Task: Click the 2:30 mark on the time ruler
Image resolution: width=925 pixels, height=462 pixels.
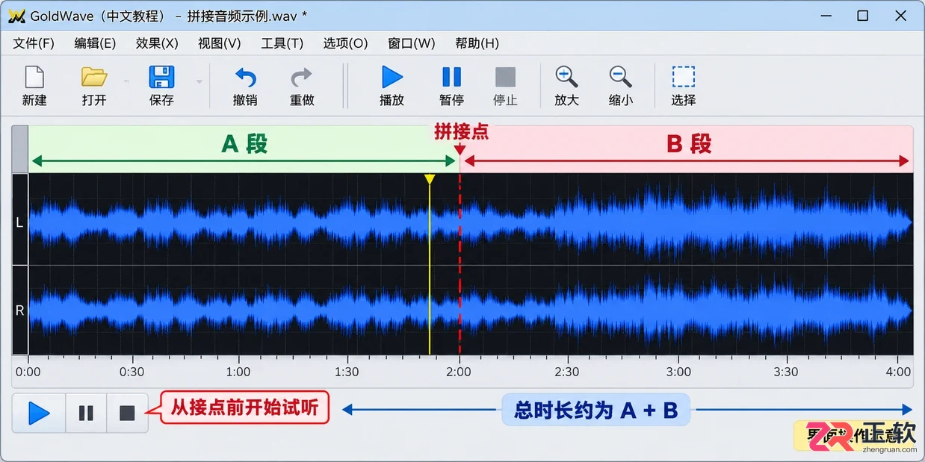Action: point(567,372)
